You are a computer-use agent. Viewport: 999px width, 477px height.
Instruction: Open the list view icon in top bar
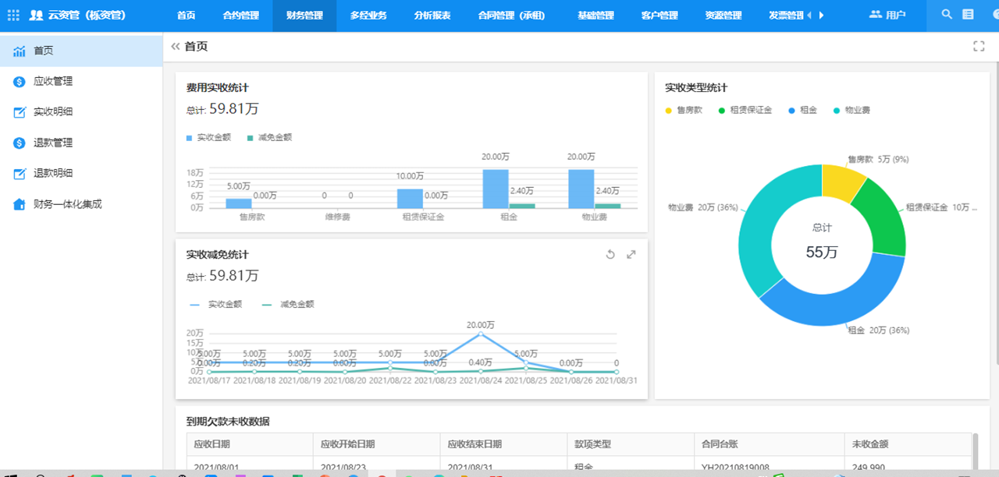click(969, 15)
